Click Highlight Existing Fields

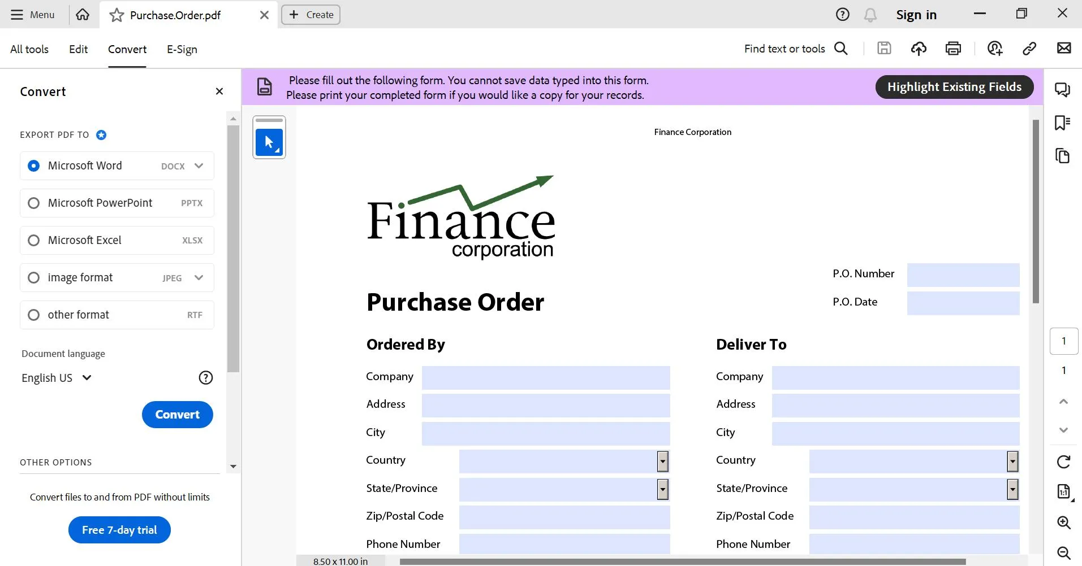[954, 86]
